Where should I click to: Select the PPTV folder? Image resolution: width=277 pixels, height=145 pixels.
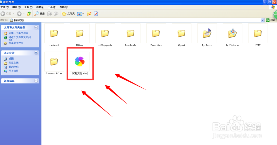(258, 33)
